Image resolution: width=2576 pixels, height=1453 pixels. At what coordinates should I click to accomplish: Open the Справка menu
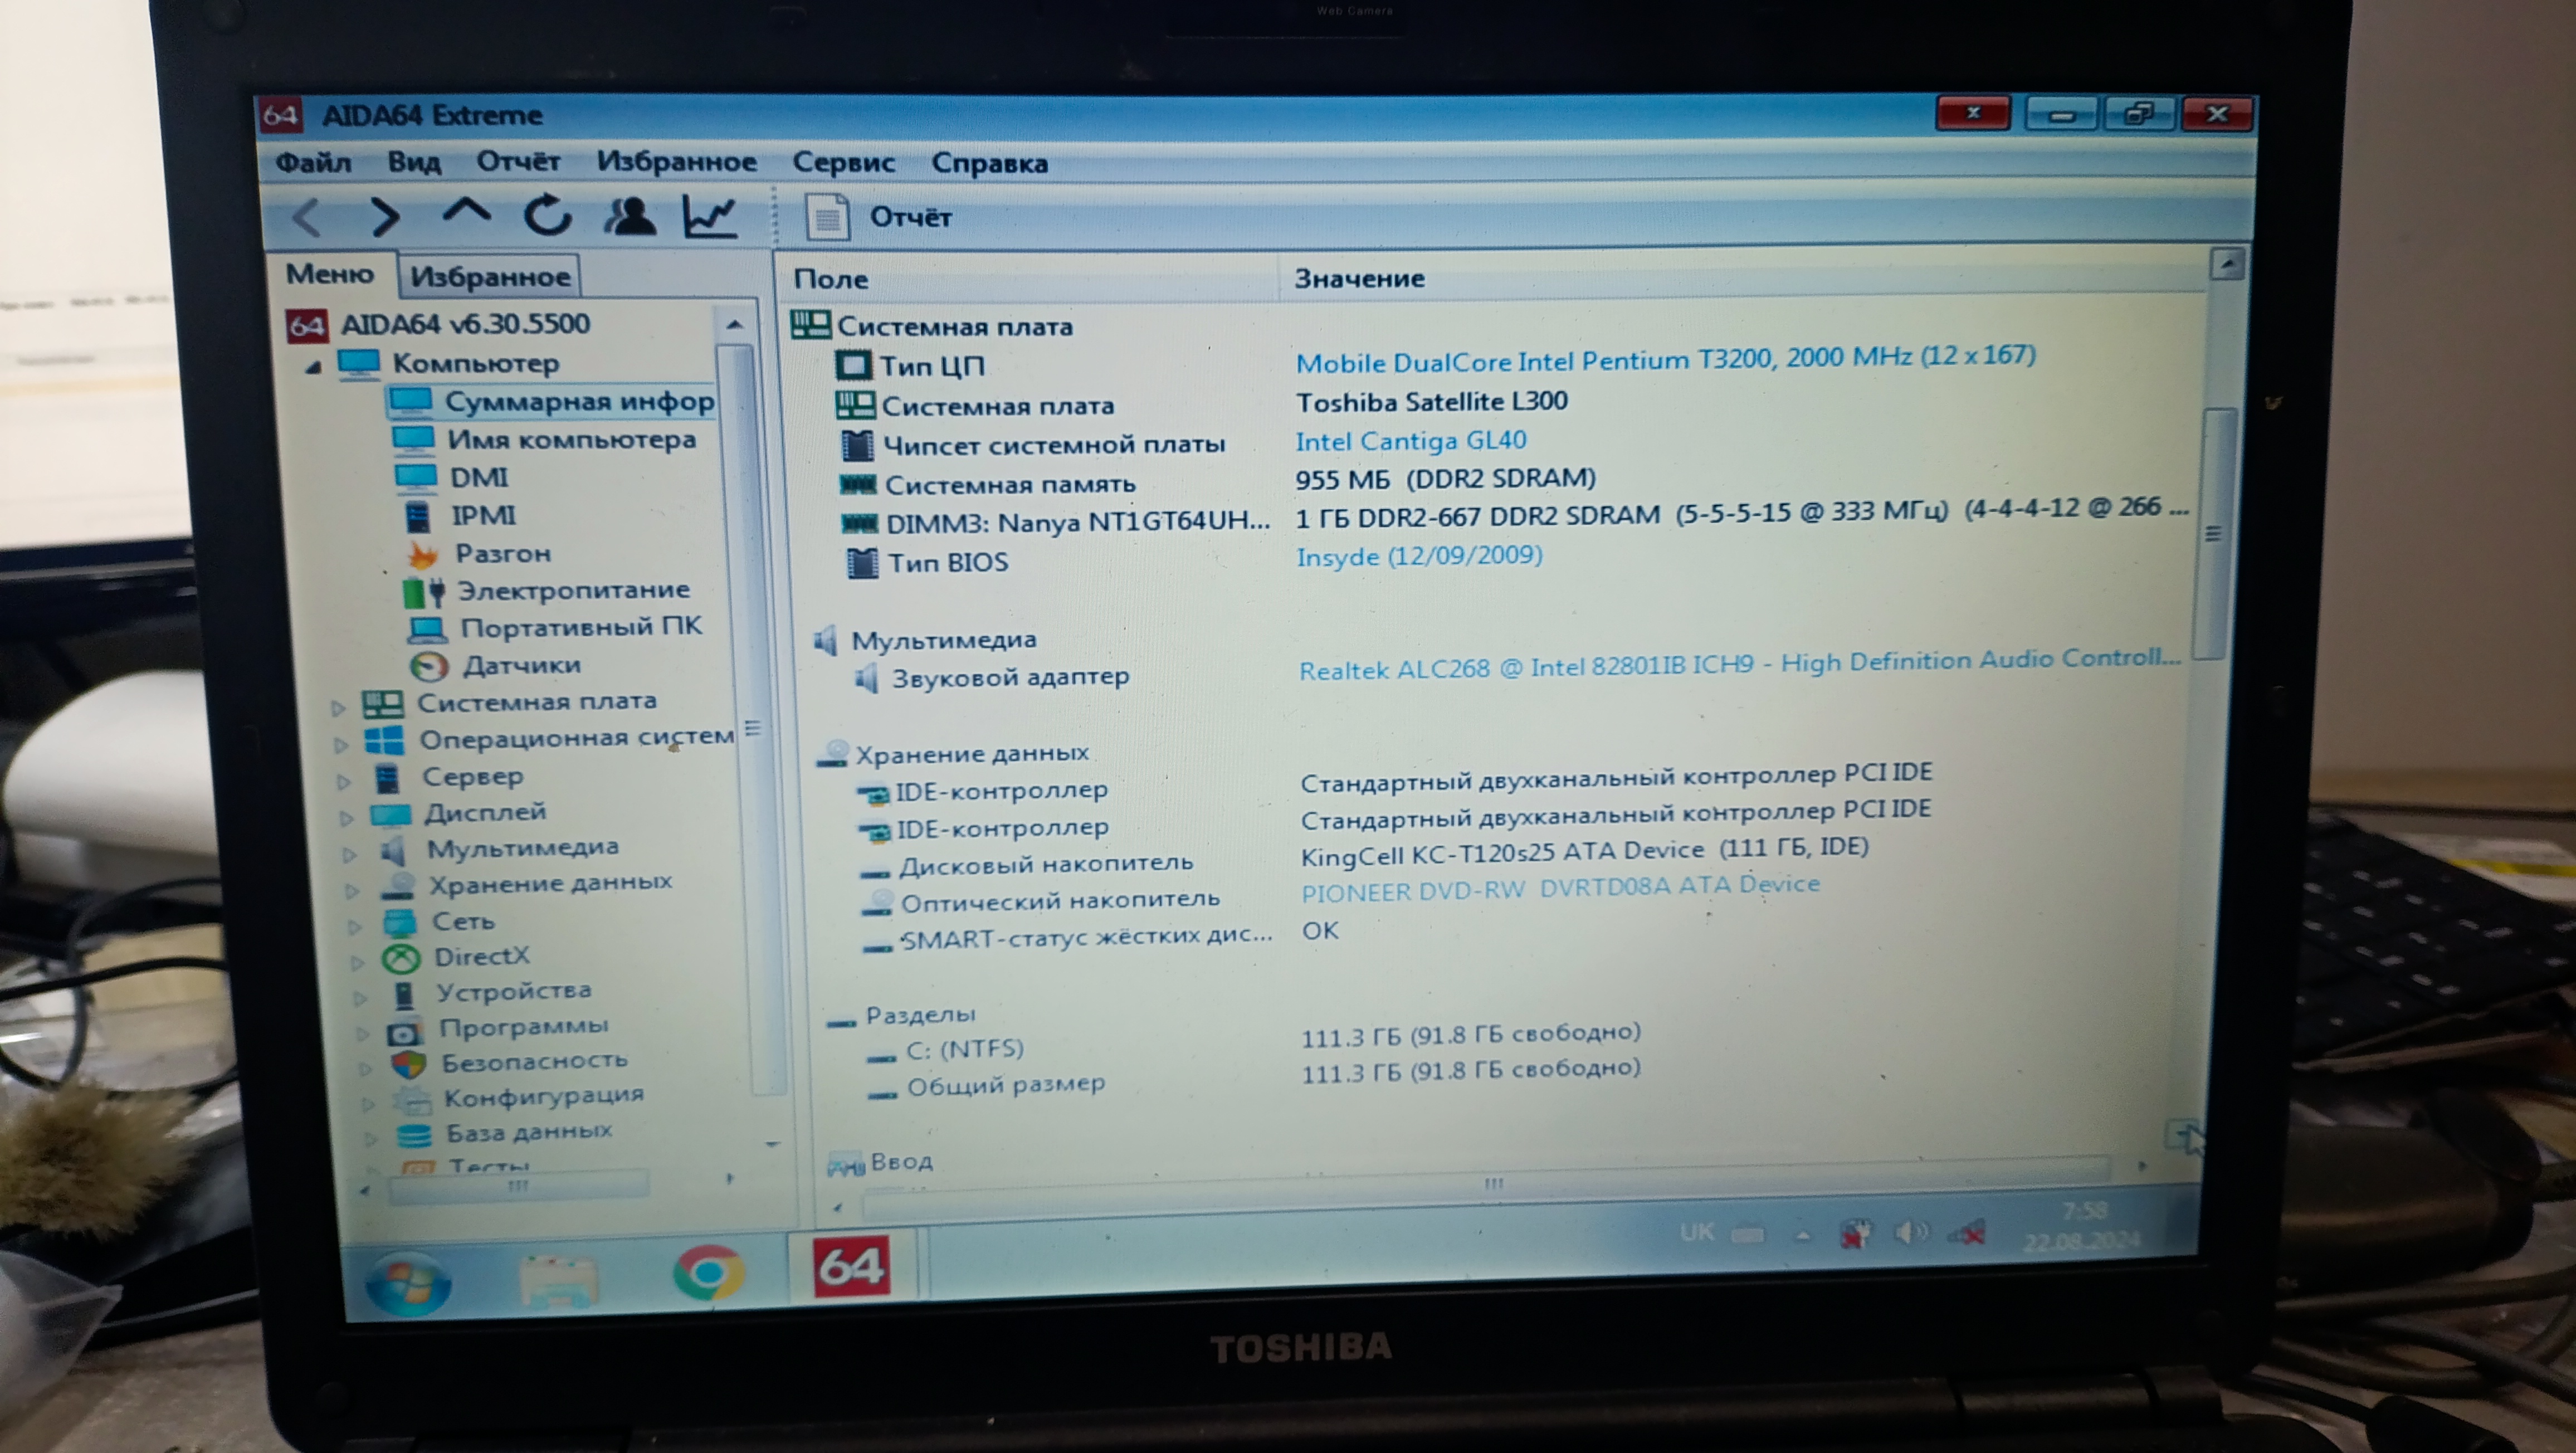click(x=989, y=163)
